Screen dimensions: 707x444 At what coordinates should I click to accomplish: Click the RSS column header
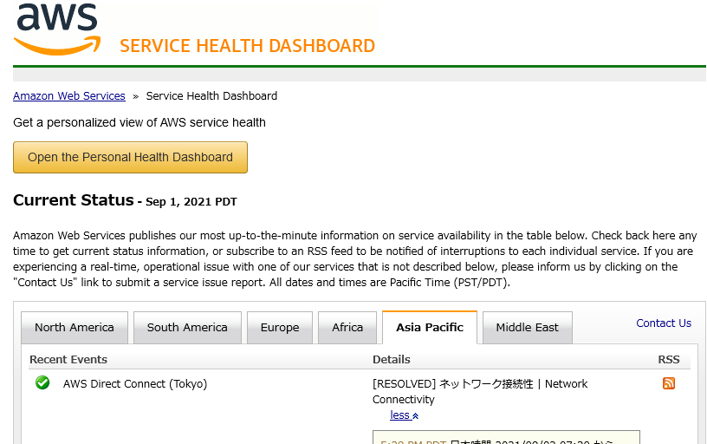point(668,360)
